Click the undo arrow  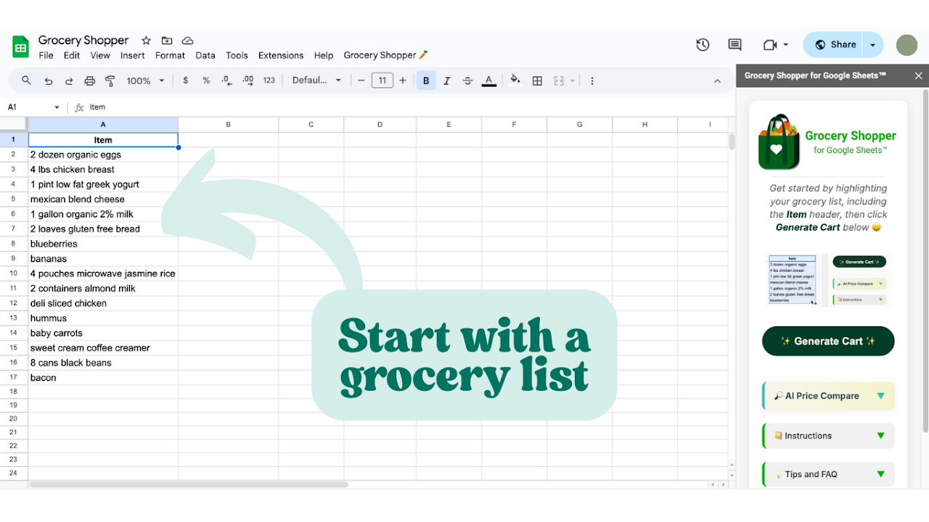coord(48,81)
